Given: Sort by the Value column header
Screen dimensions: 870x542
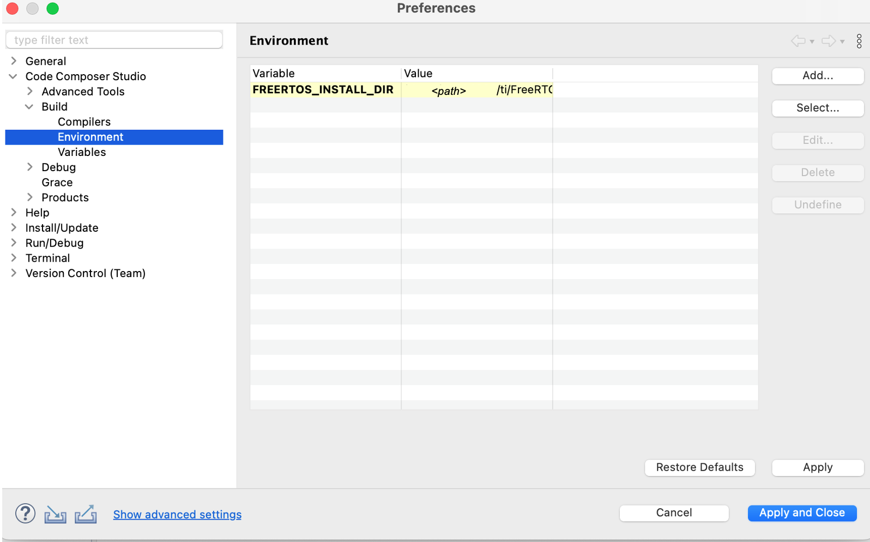Looking at the screenshot, I should point(477,74).
